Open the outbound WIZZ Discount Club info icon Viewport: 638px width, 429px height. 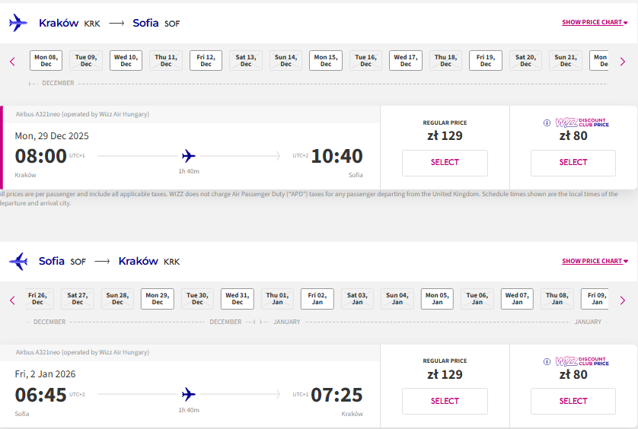pyautogui.click(x=547, y=122)
